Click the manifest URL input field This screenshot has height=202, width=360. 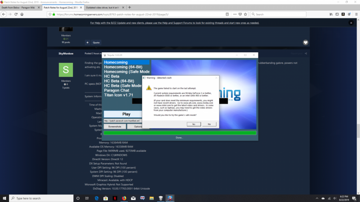(x=126, y=121)
